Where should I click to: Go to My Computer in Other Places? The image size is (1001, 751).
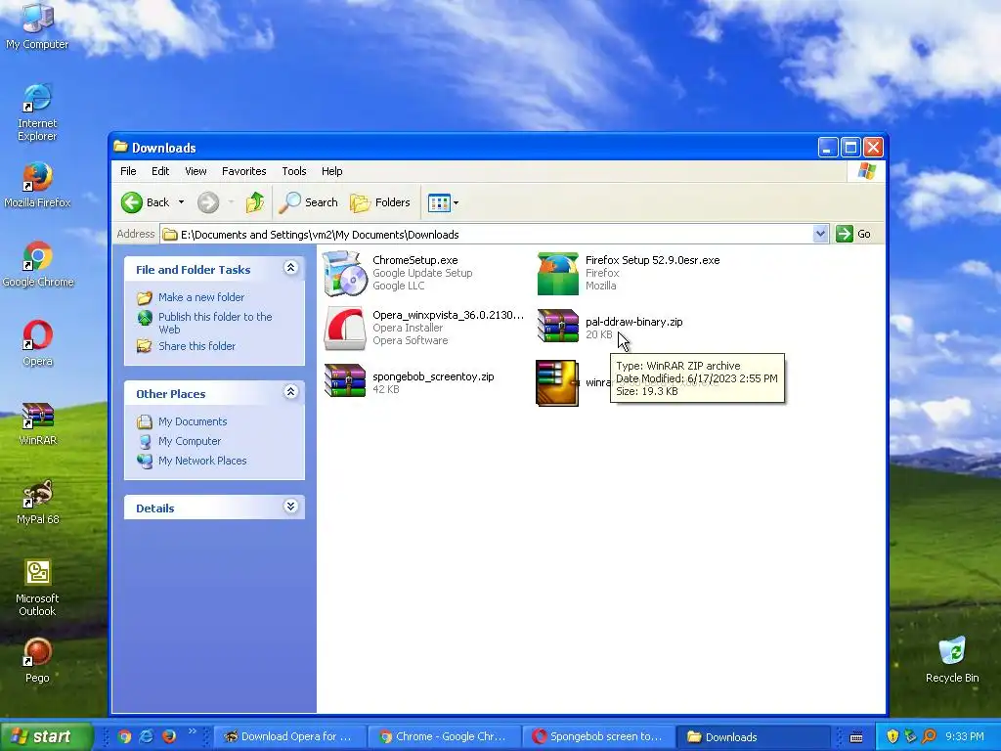190,441
